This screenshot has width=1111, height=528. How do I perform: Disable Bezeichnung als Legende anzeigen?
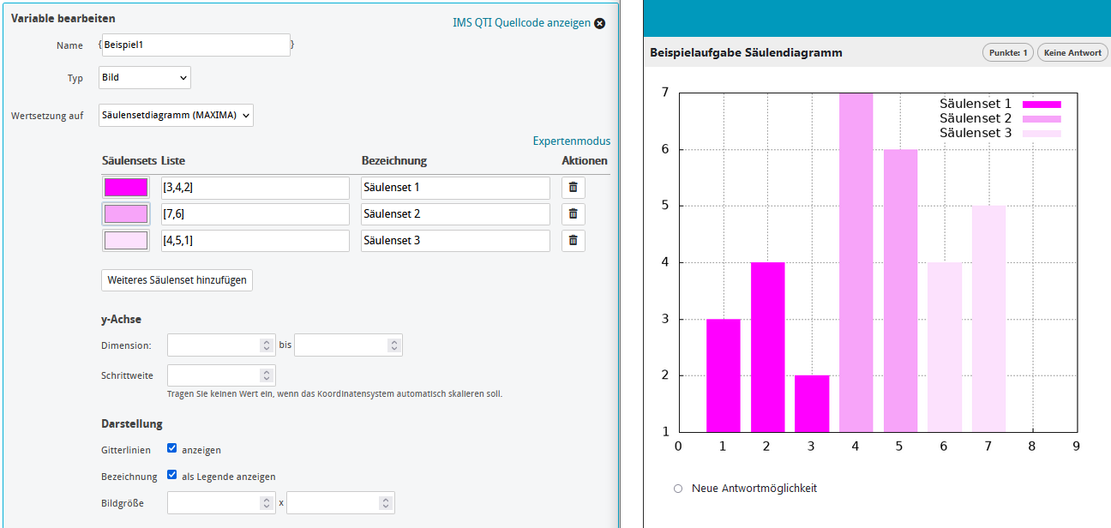coord(171,476)
